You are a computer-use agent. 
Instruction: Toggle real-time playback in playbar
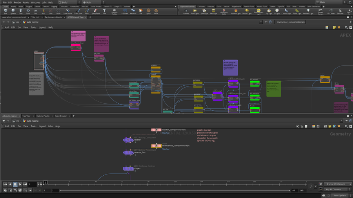coord(20,190)
